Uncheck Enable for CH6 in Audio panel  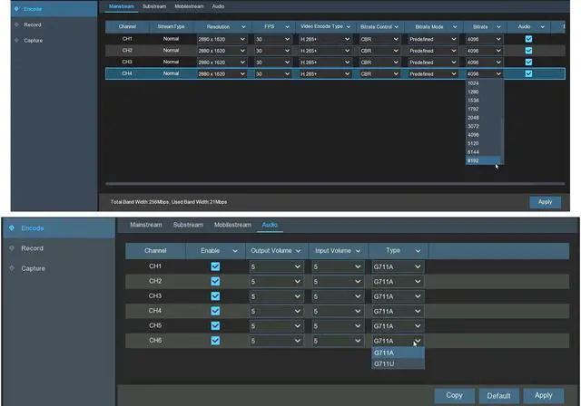pyautogui.click(x=215, y=340)
